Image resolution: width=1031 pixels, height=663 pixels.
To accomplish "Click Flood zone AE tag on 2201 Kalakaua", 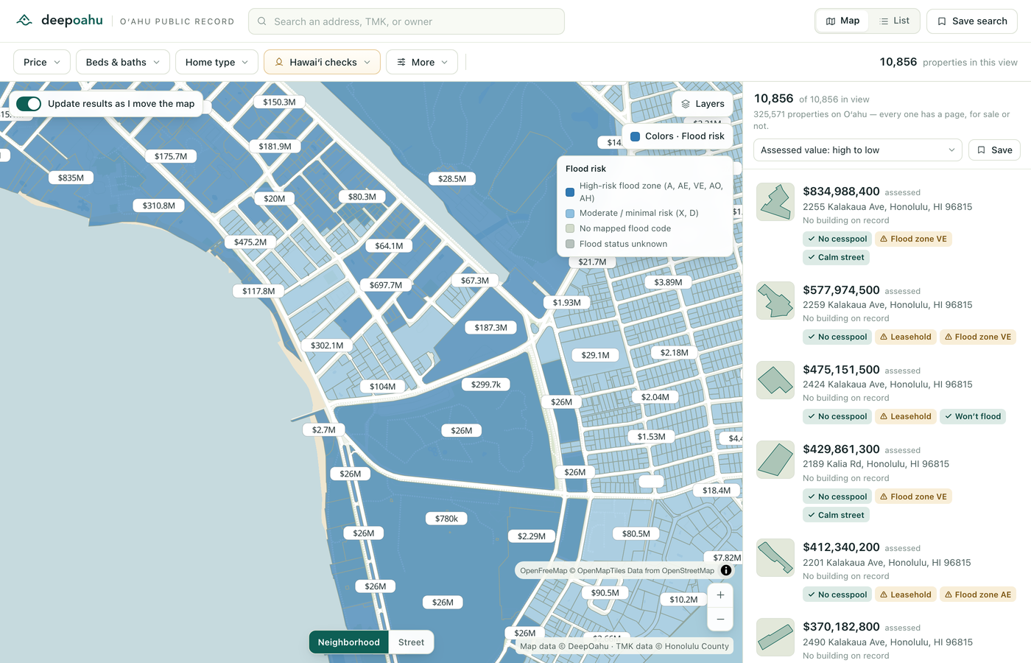I will [x=978, y=594].
